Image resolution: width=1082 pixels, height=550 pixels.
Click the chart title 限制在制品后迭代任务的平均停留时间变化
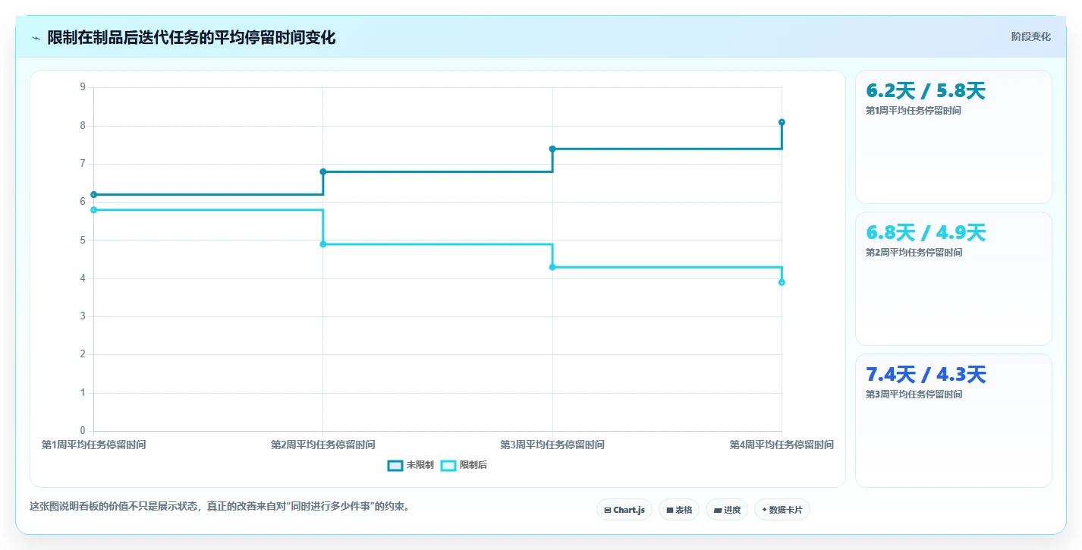click(x=191, y=38)
